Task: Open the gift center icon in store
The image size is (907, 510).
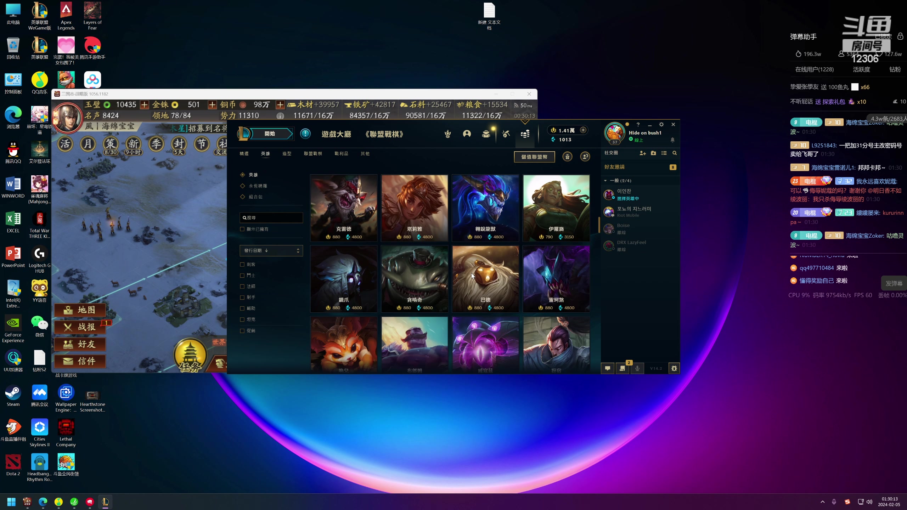Action: click(x=567, y=157)
